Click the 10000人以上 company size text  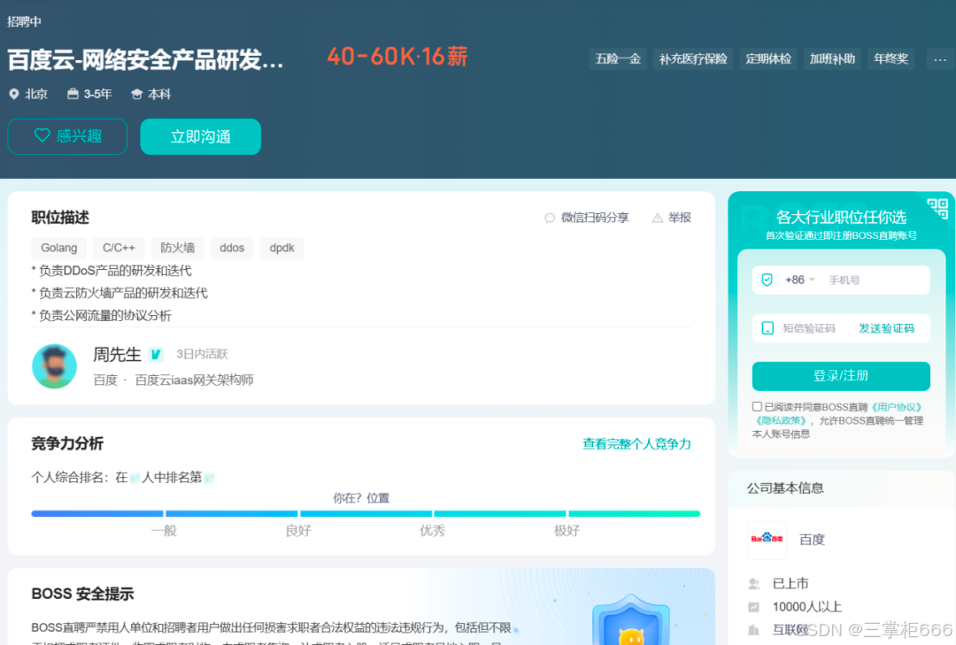(x=806, y=607)
